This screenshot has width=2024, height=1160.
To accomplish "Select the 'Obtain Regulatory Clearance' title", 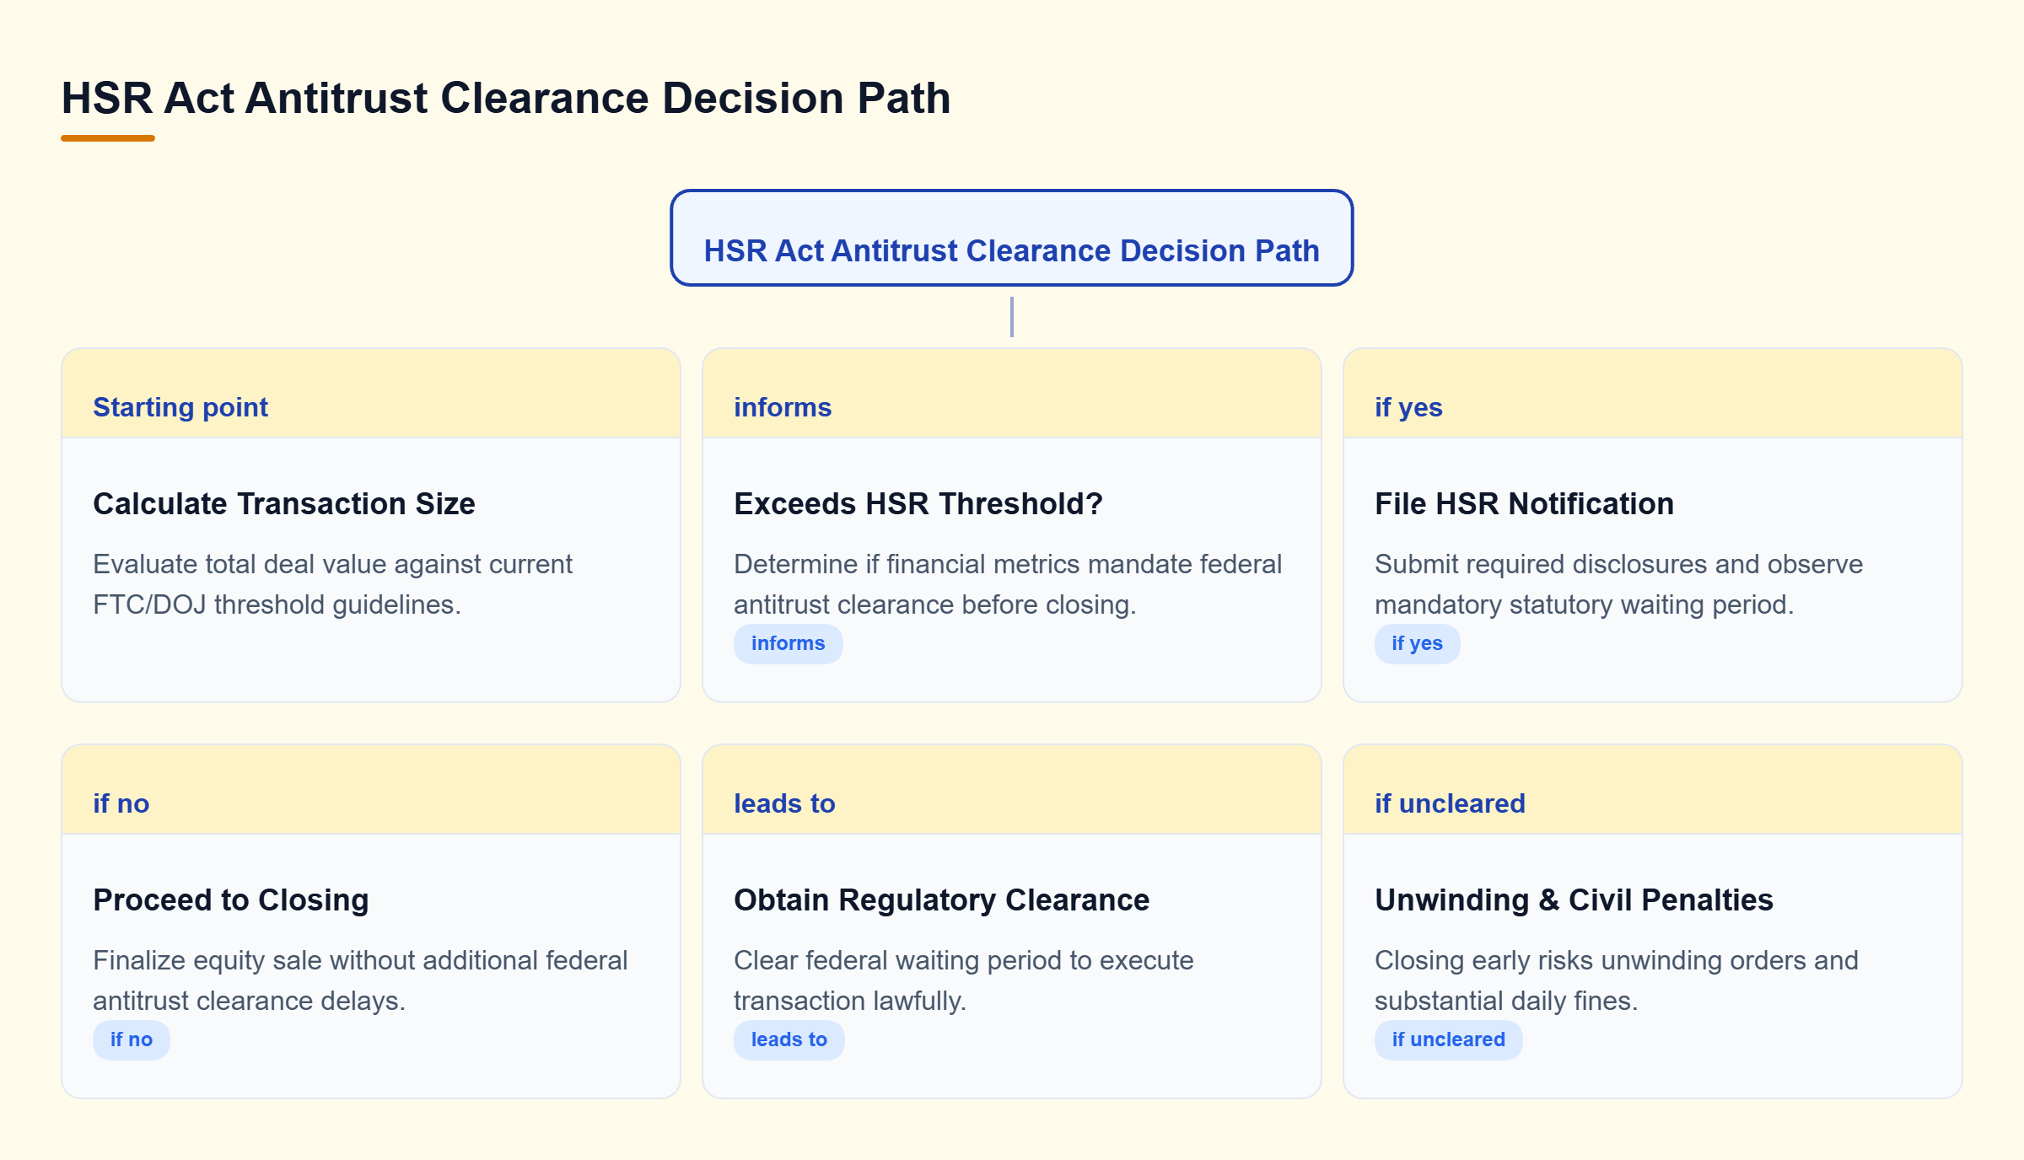I will (941, 900).
